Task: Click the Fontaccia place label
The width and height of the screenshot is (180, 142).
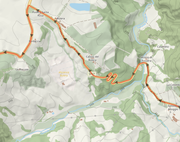Action: pyautogui.click(x=35, y=41)
